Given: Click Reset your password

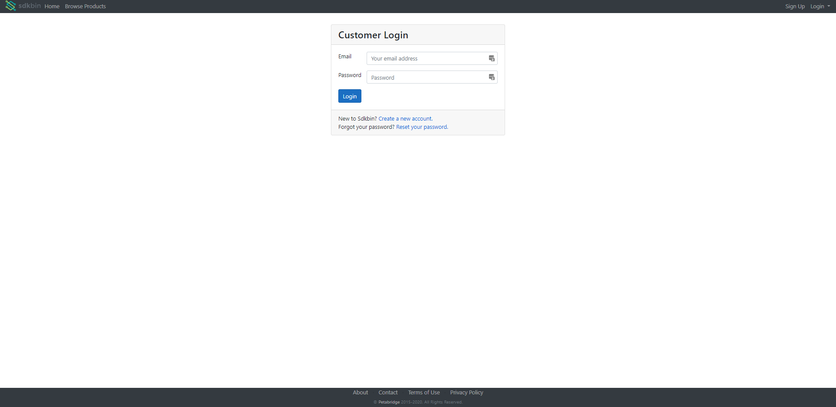Looking at the screenshot, I should tap(421, 127).
